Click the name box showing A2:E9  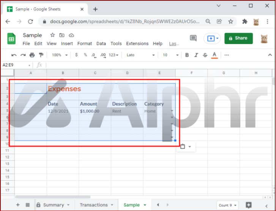point(16,65)
